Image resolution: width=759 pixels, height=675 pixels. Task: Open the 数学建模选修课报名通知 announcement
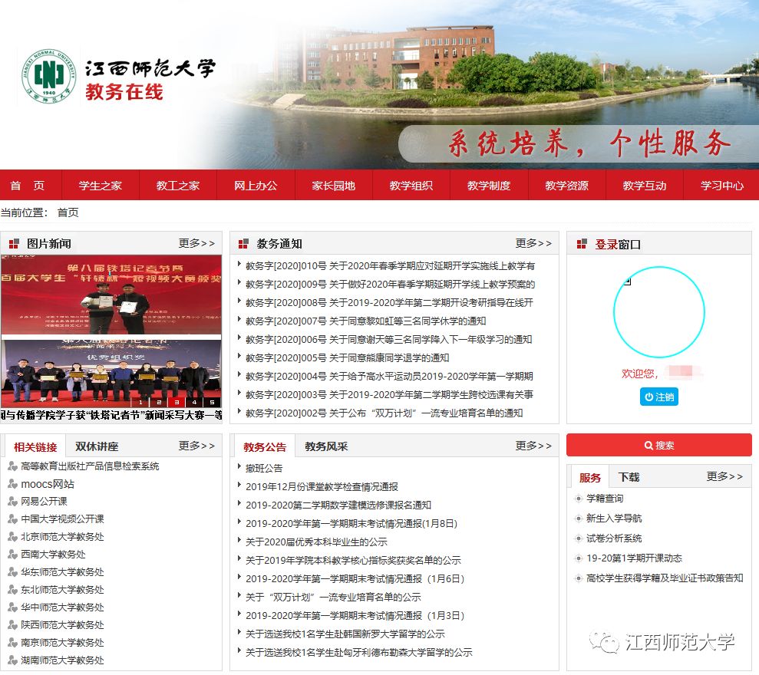coord(338,505)
